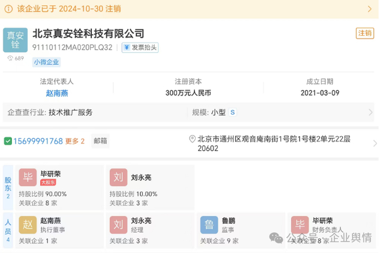Switch to the 邮箱 tab
The image size is (384, 253).
[100, 141]
